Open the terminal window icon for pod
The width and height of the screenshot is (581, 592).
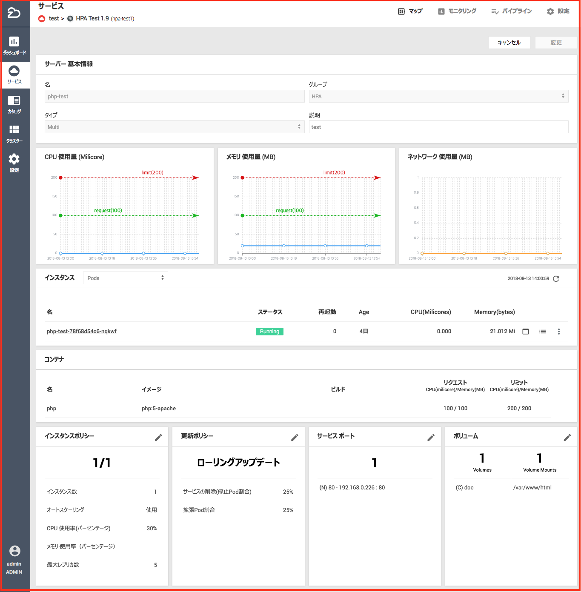tap(526, 332)
